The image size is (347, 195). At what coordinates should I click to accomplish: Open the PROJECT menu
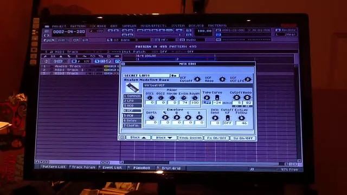(x=59, y=26)
